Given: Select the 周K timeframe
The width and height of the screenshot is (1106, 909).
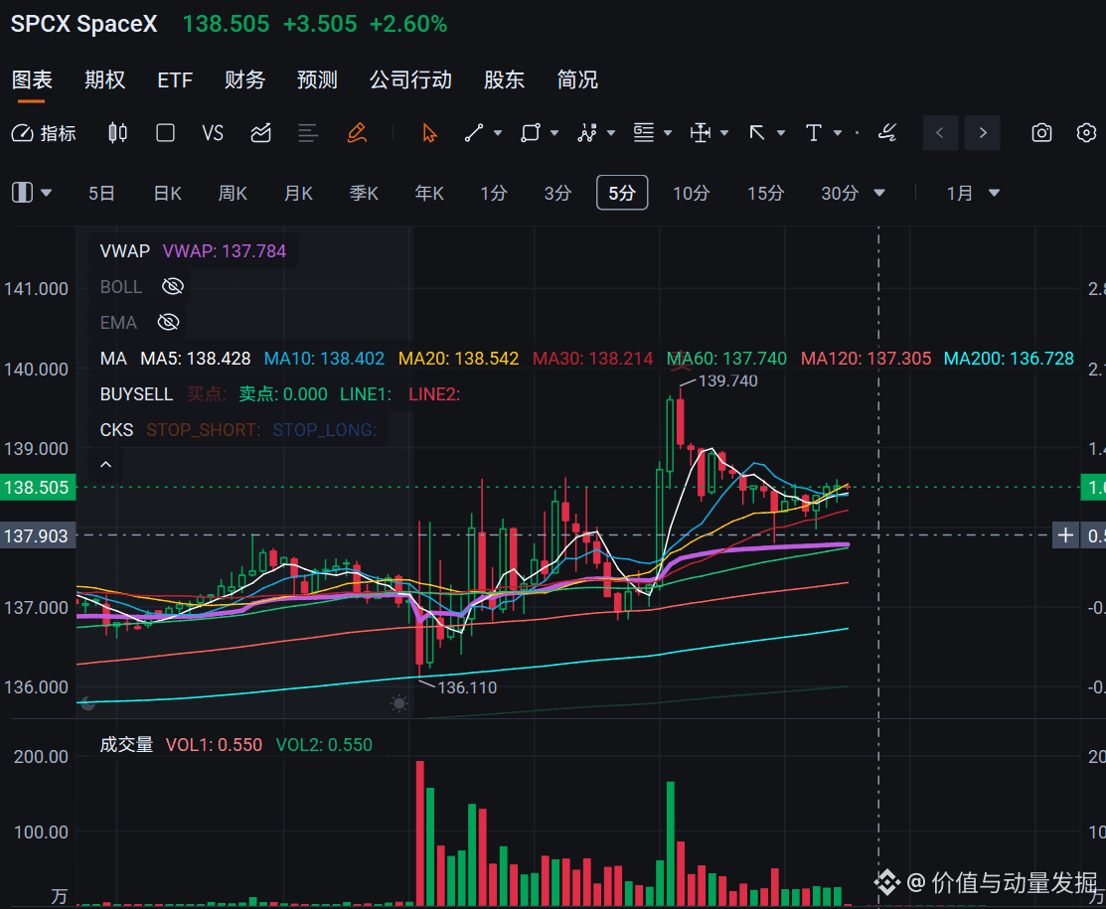Looking at the screenshot, I should (x=233, y=193).
